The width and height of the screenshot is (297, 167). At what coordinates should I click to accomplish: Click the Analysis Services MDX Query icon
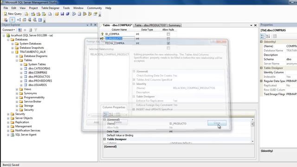33,14
